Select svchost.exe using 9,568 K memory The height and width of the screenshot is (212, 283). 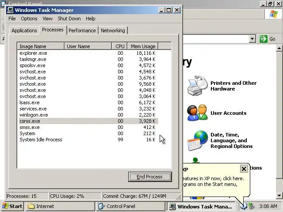pos(88,84)
